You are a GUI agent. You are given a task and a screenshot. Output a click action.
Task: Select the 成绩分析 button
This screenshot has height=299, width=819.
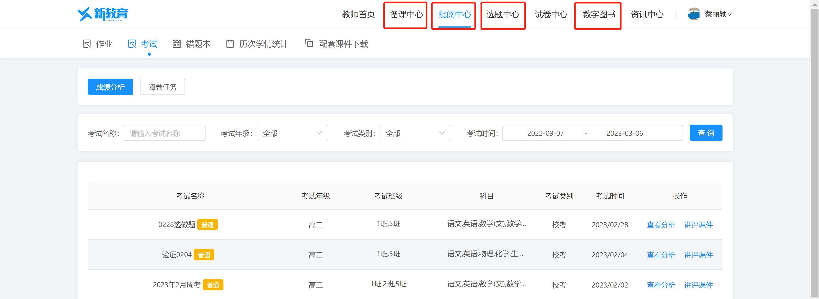click(110, 87)
